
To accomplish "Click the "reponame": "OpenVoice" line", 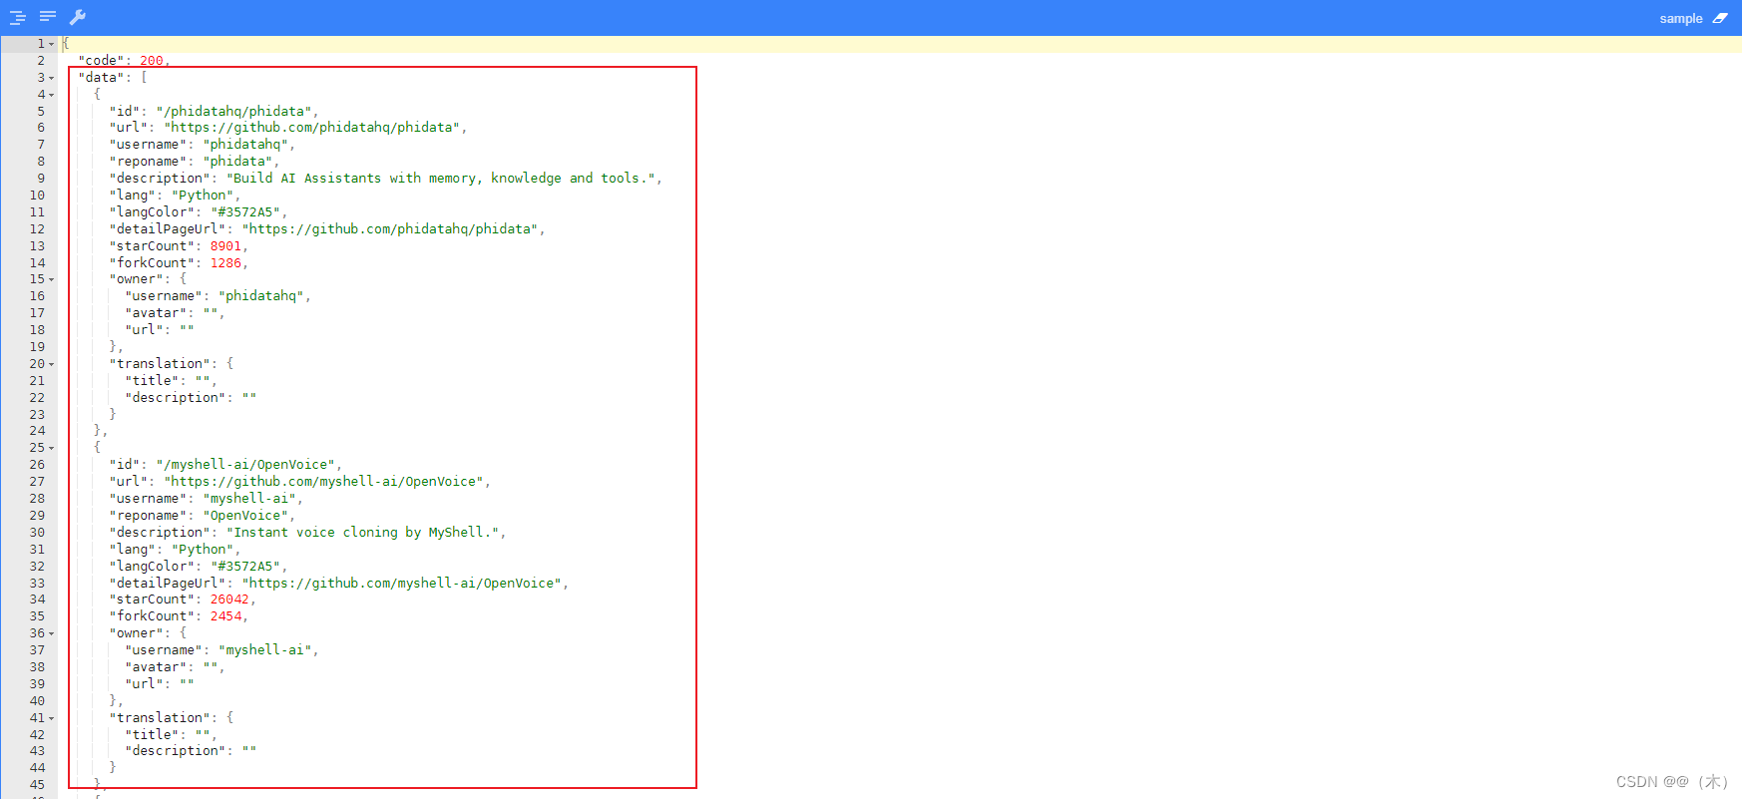I will coord(203,516).
